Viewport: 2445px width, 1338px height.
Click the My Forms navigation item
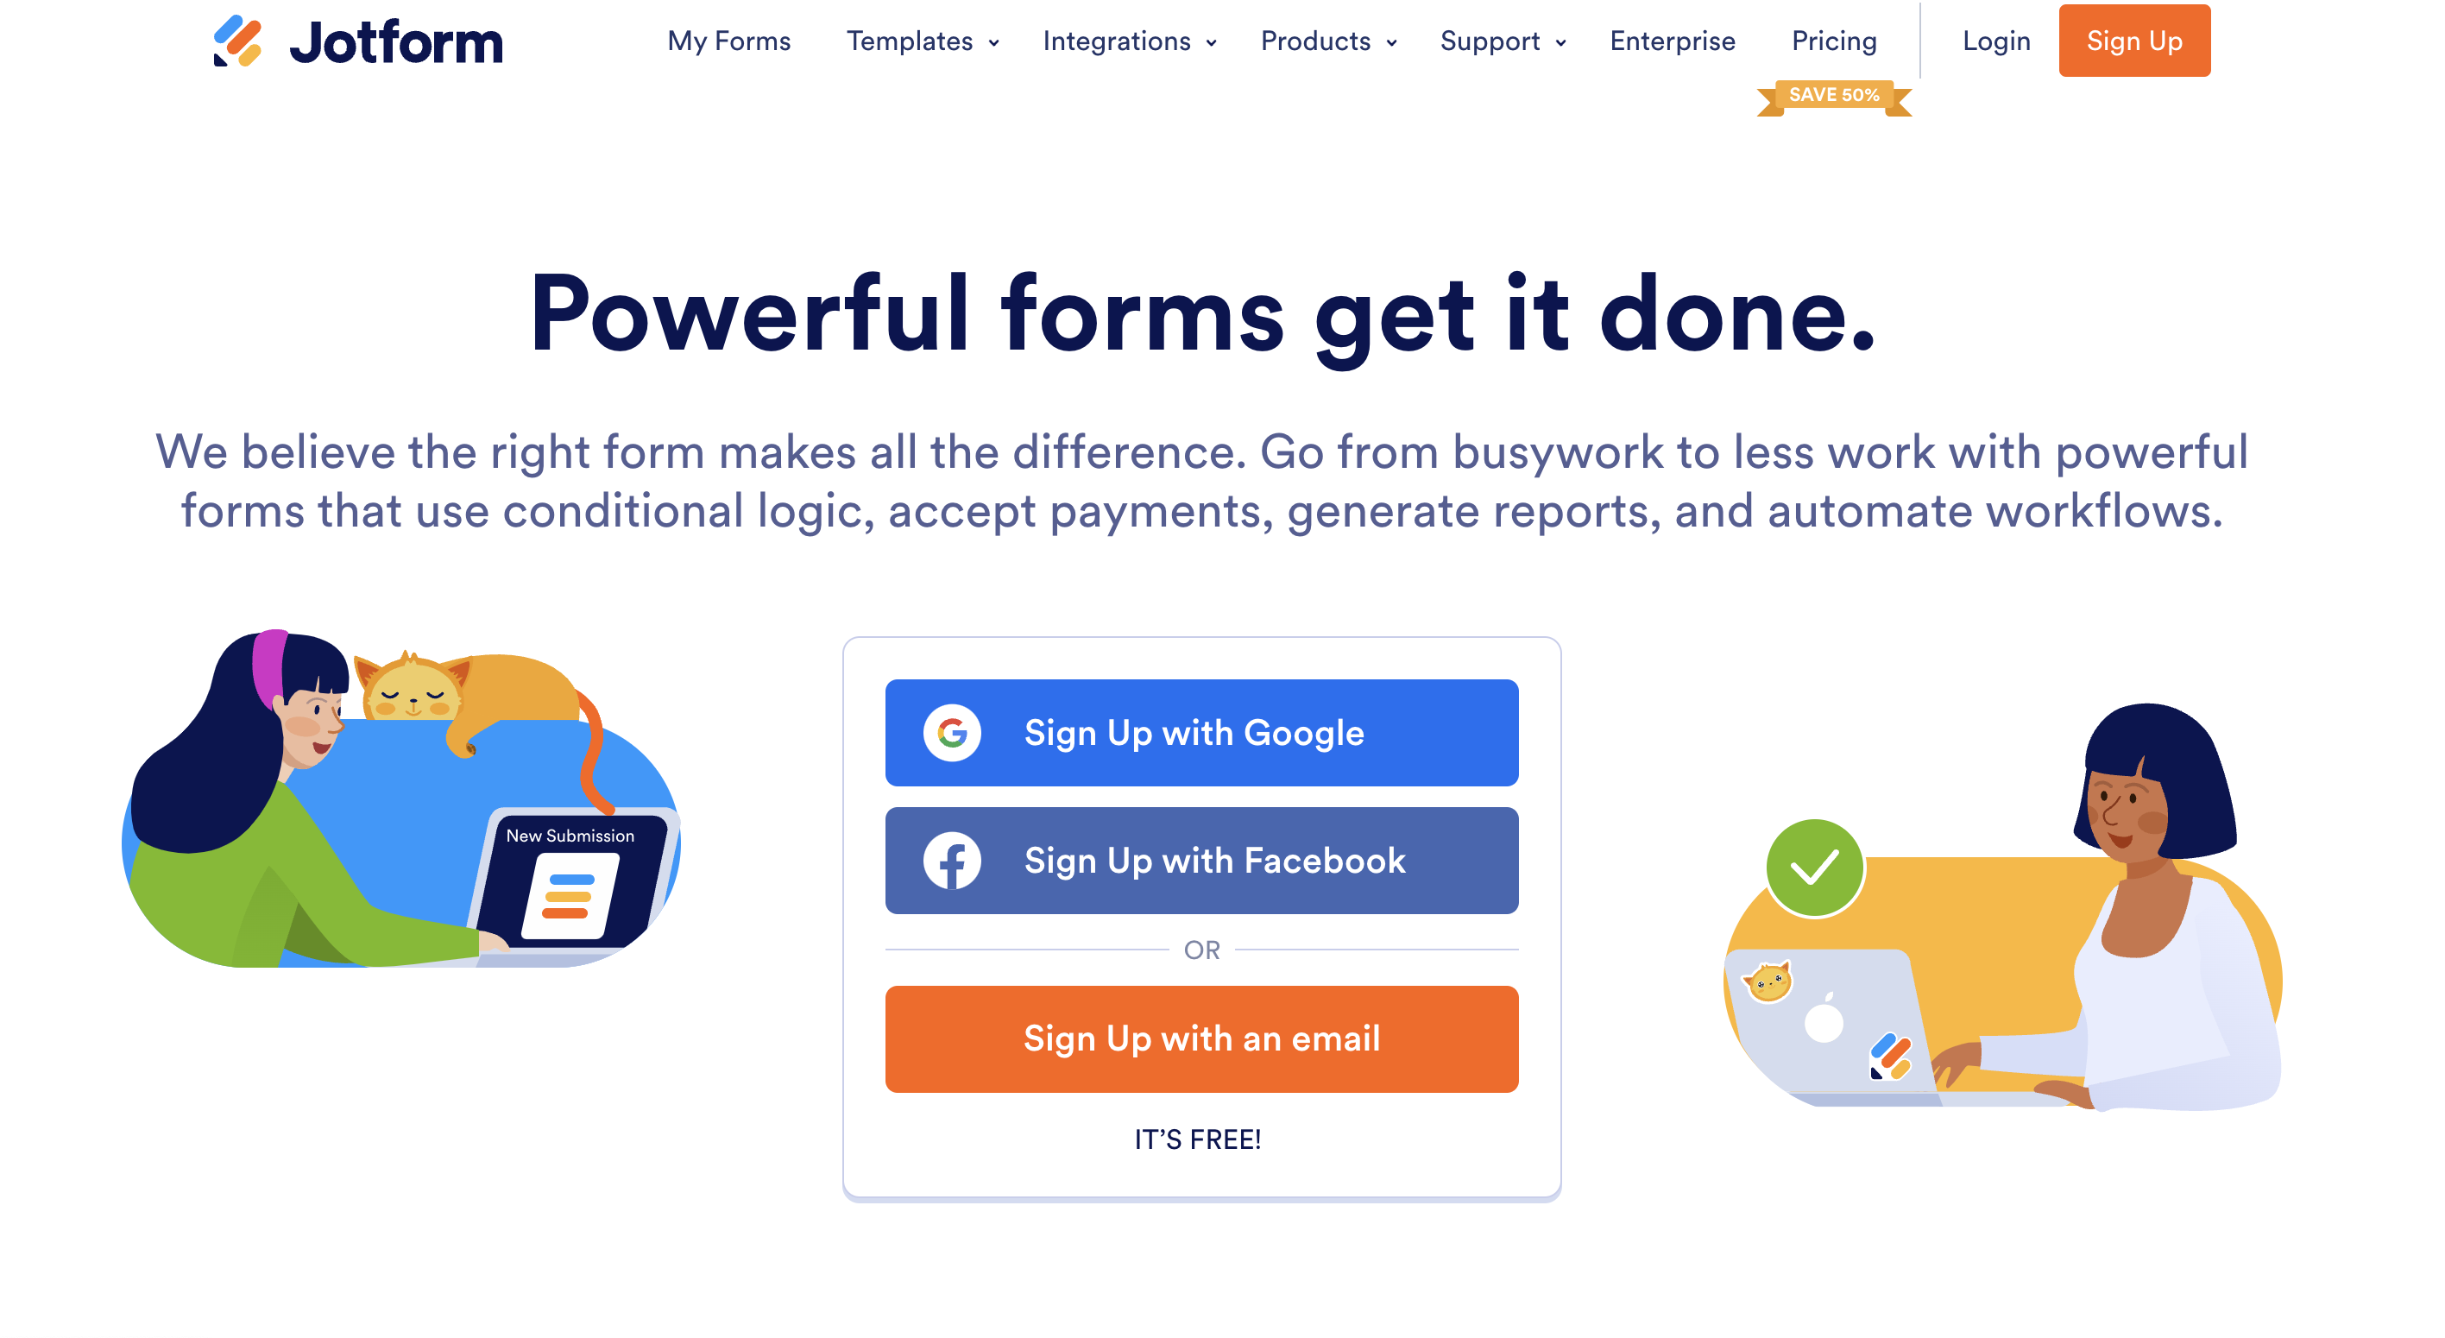728,41
